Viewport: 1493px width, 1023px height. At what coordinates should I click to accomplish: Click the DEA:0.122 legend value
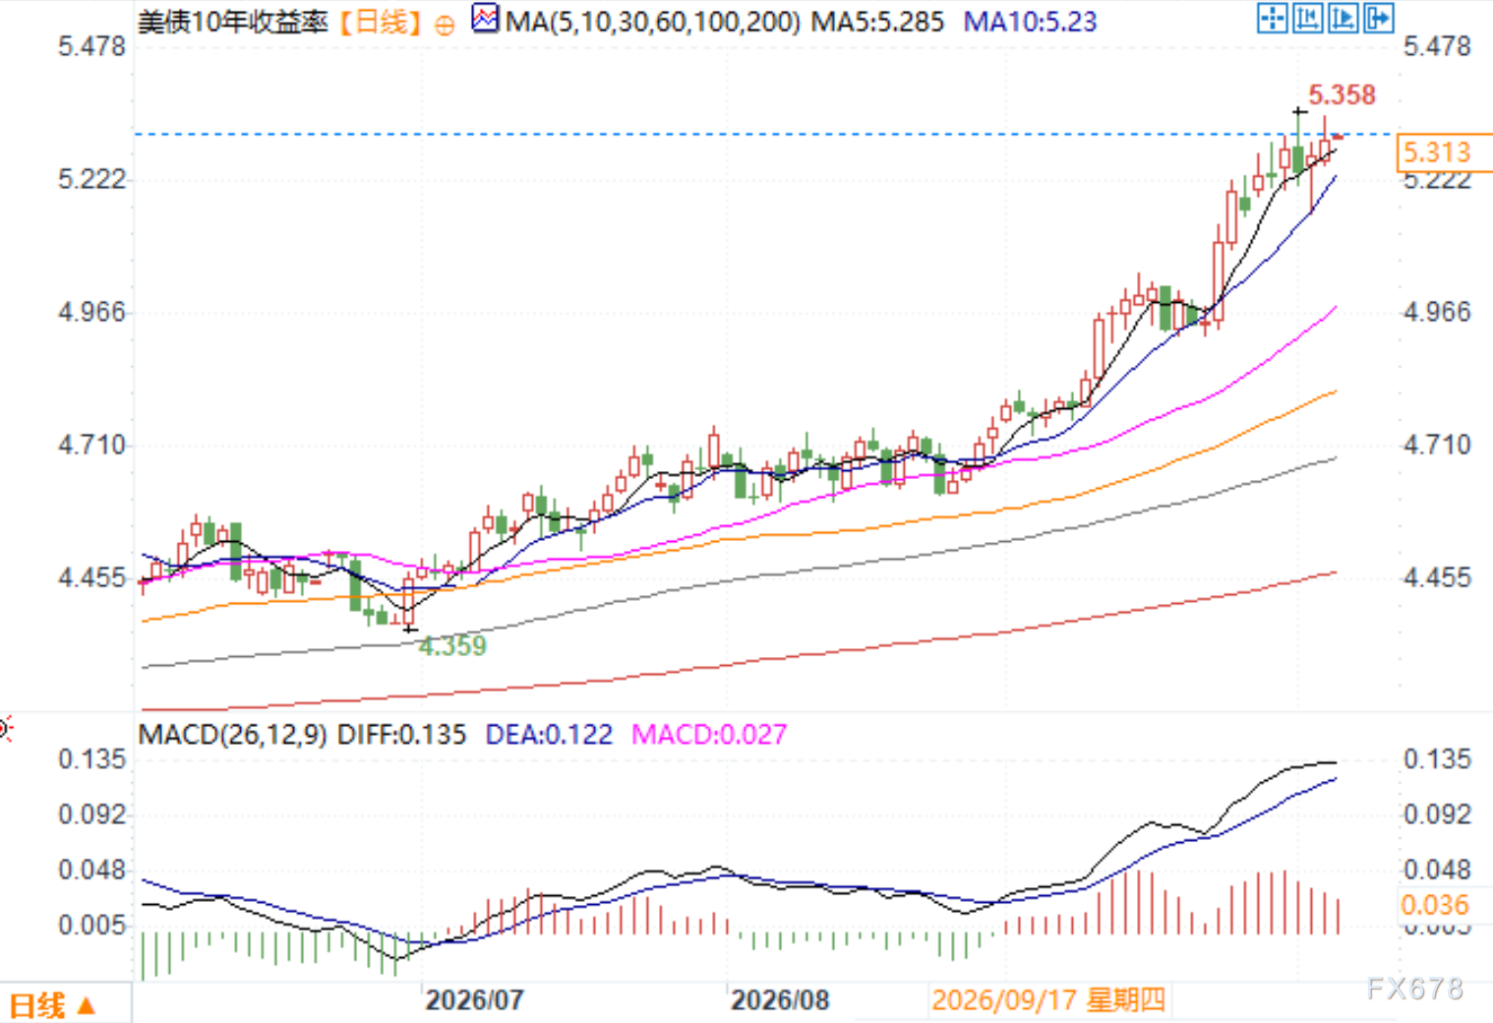(x=549, y=735)
